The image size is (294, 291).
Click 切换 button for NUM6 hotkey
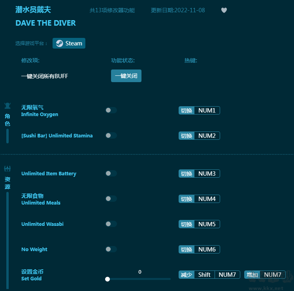pyautogui.click(x=187, y=250)
